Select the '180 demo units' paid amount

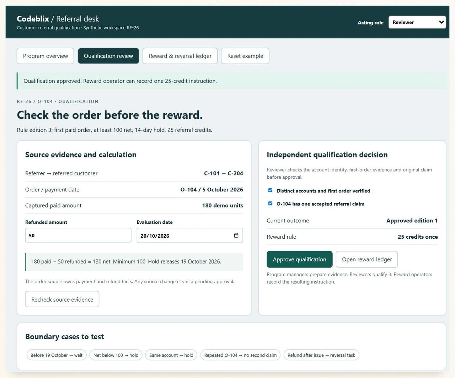click(223, 205)
